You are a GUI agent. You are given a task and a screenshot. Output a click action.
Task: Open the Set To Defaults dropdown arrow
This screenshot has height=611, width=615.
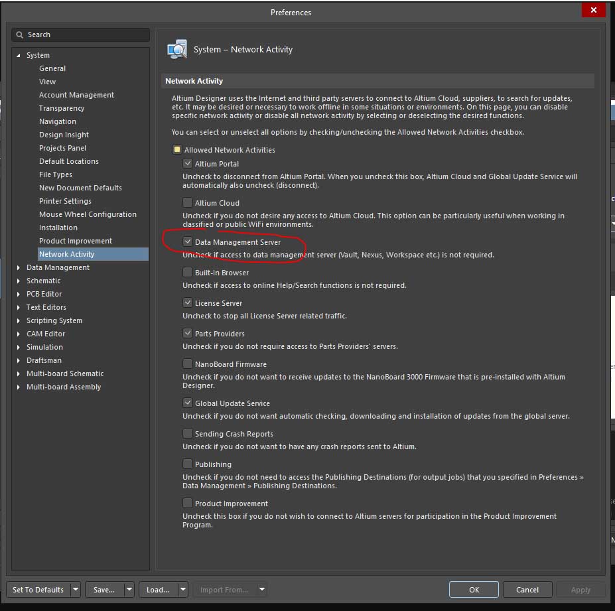76,590
